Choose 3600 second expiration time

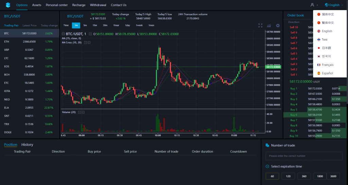point(333,176)
